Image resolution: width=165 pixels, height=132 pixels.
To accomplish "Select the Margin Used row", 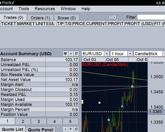I will click(39, 99).
